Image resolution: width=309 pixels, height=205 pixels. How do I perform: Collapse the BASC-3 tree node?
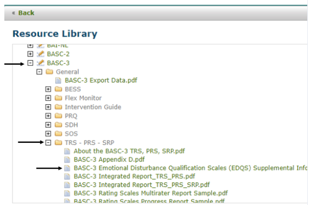30,63
